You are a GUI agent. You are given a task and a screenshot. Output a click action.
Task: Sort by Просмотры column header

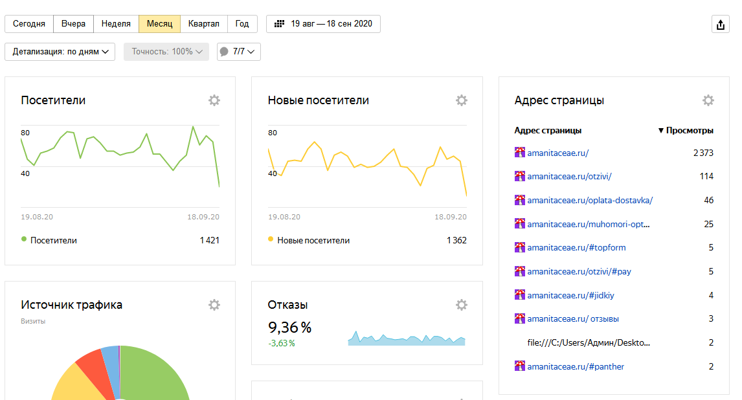tap(686, 131)
